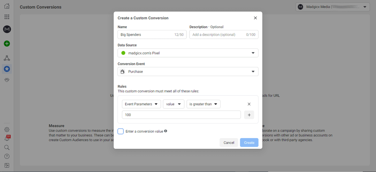The height and width of the screenshot is (172, 376).
Task: Click the Purchase event bag icon
Action: [x=123, y=72]
